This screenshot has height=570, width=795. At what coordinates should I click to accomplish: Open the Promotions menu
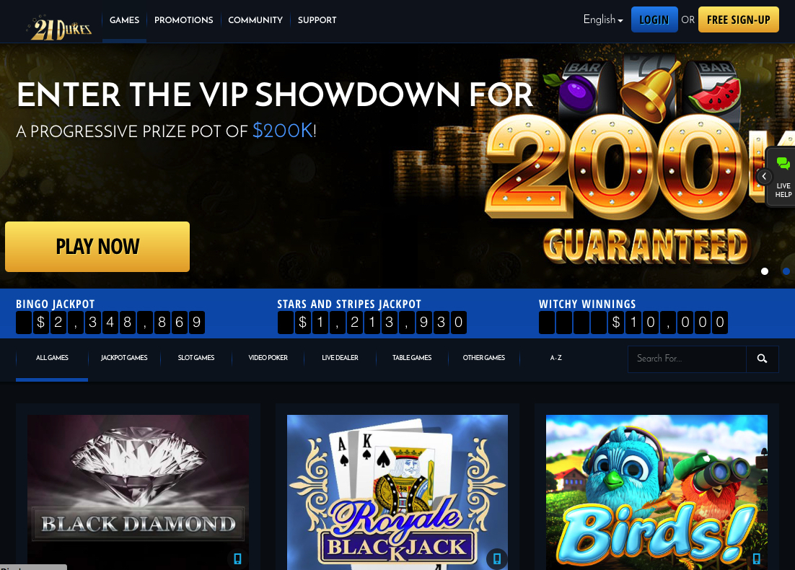183,20
